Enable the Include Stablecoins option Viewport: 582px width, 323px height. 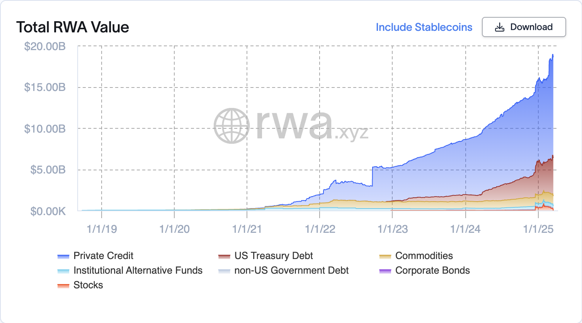click(424, 27)
